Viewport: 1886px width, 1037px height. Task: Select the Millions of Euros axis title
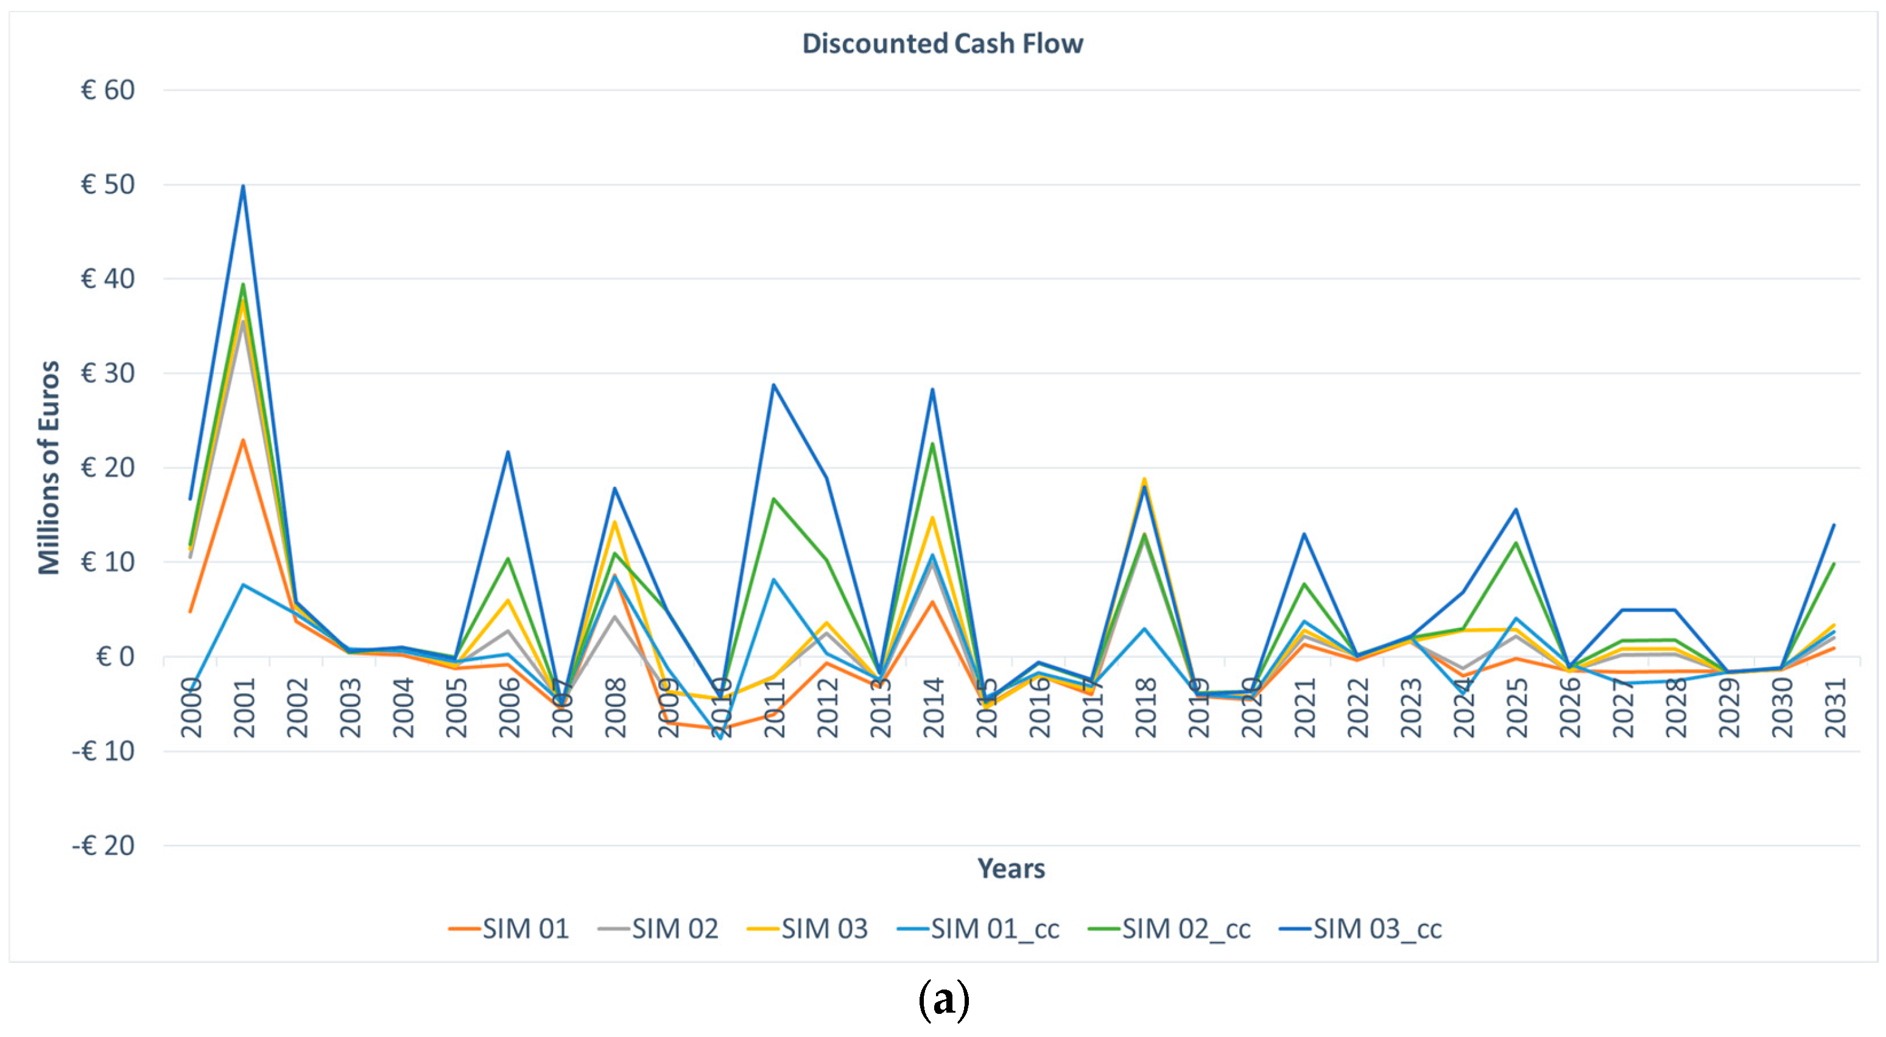pyautogui.click(x=49, y=467)
